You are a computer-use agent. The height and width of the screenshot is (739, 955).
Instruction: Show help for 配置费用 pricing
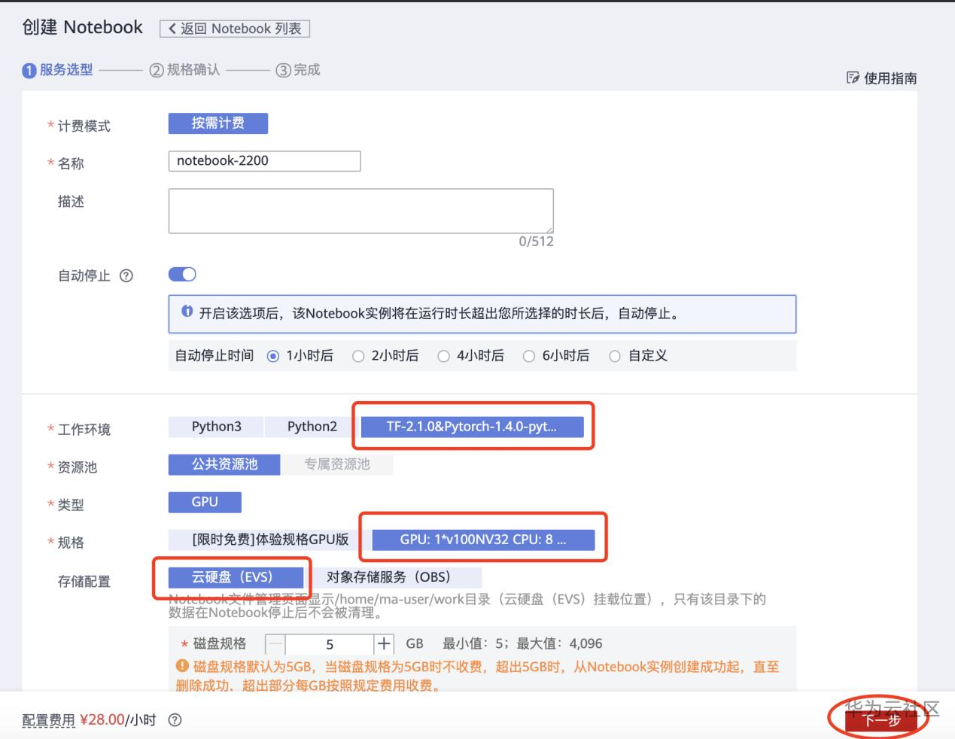coord(175,720)
